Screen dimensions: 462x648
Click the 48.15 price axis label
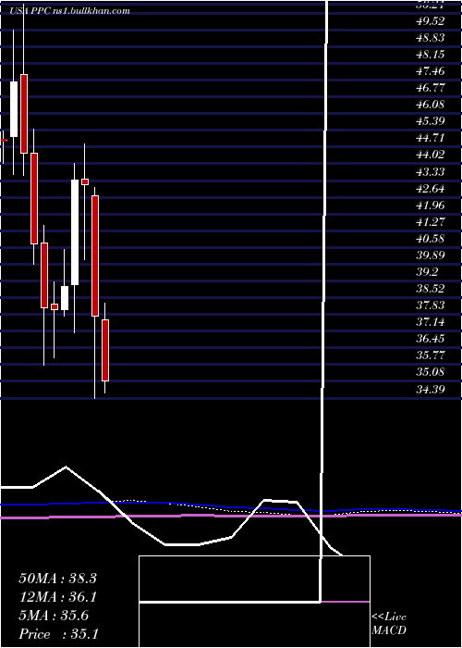pos(430,55)
